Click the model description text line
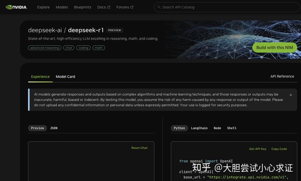The image size is (301, 181). pyautogui.click(x=93, y=38)
